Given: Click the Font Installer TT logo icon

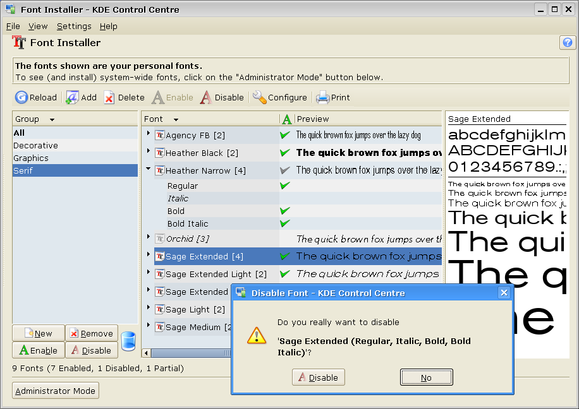Looking at the screenshot, I should point(19,42).
